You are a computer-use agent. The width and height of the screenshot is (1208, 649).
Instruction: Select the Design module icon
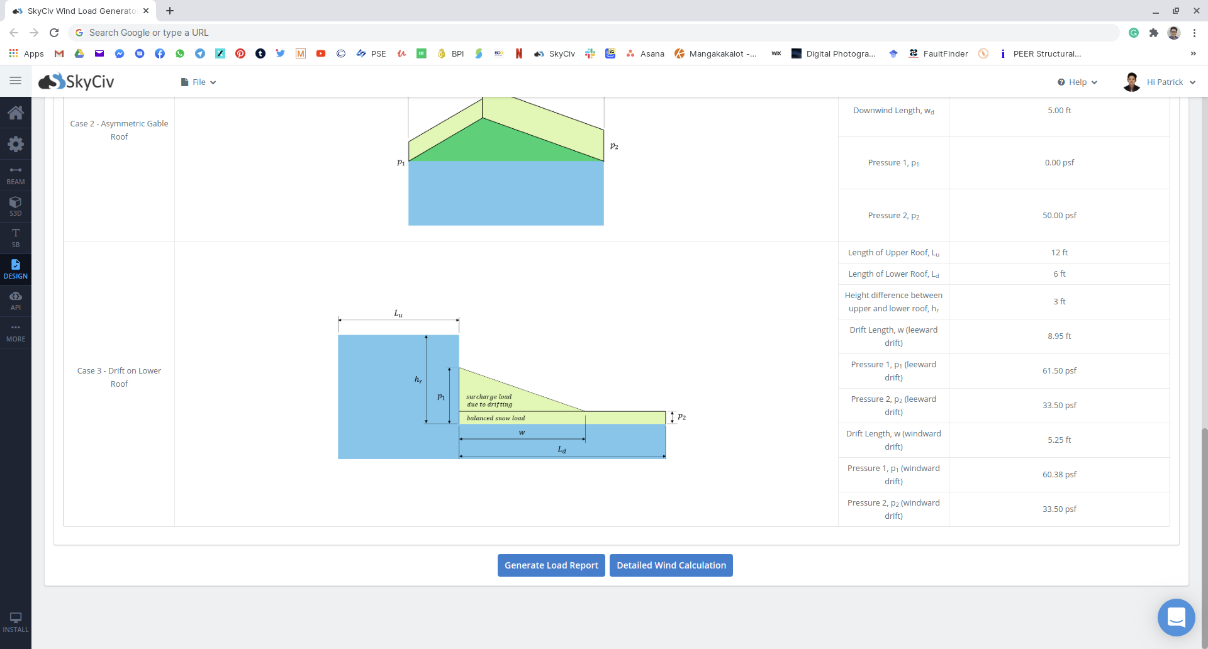pyautogui.click(x=16, y=269)
